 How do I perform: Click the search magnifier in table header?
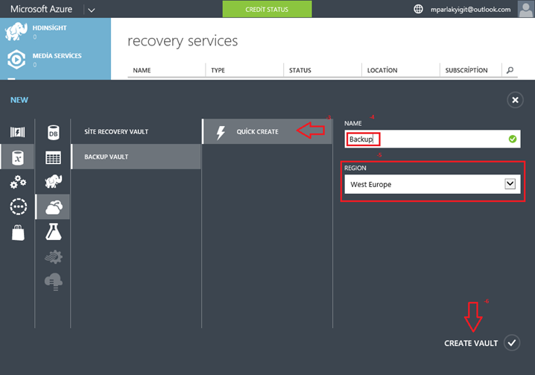pos(510,70)
